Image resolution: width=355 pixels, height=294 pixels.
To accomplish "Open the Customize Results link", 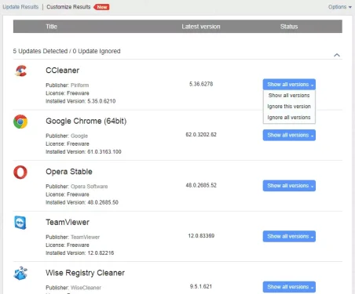I will (68, 7).
